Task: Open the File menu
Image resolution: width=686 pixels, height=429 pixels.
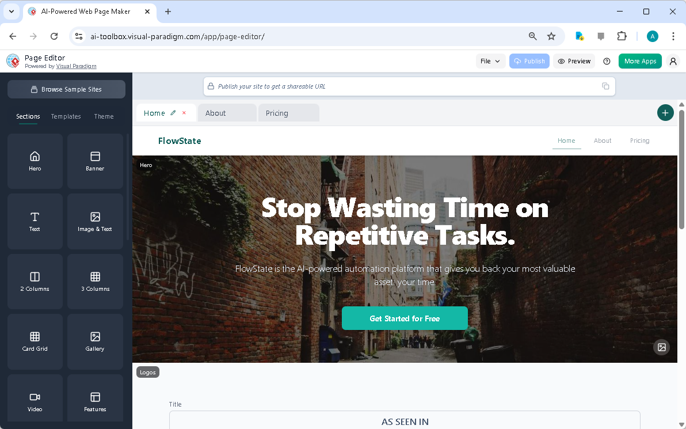Action: click(490, 61)
